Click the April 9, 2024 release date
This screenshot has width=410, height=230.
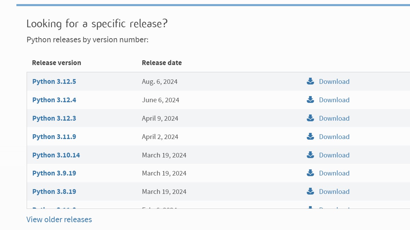pos(160,119)
